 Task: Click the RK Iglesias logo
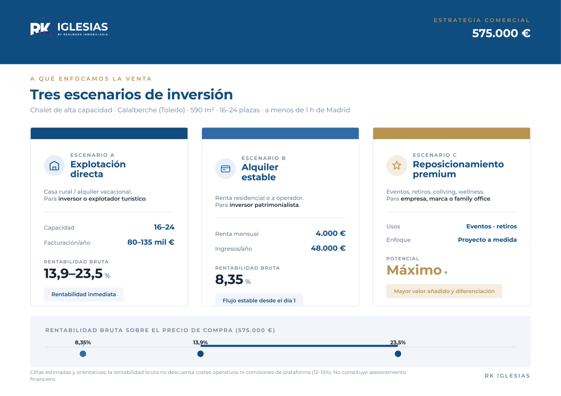coord(69,27)
